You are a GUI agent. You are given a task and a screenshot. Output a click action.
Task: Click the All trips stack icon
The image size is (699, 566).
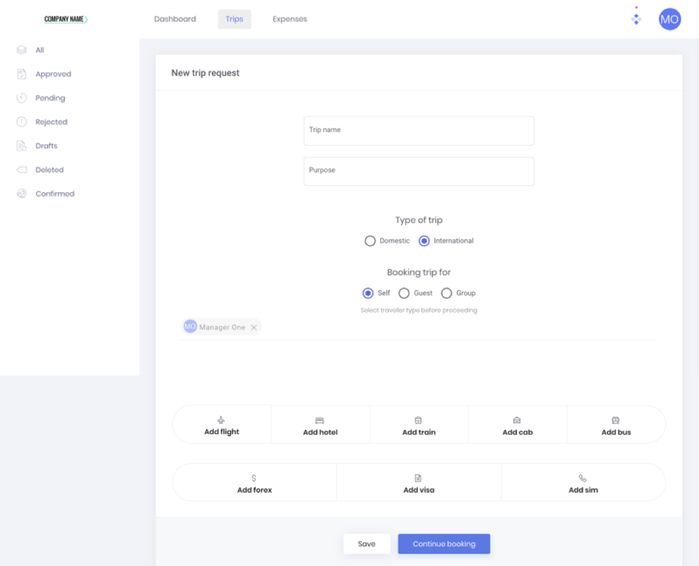click(x=21, y=50)
